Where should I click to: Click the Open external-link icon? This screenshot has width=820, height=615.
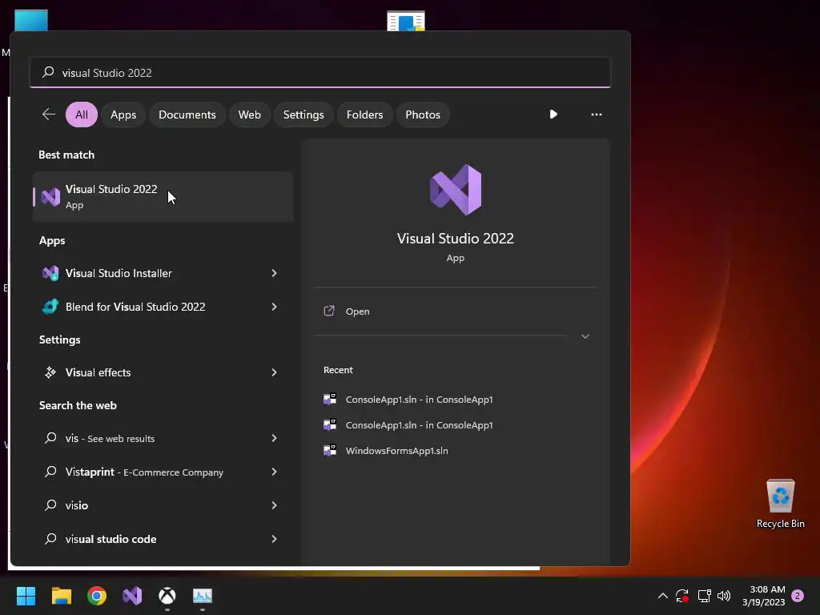pyautogui.click(x=329, y=312)
